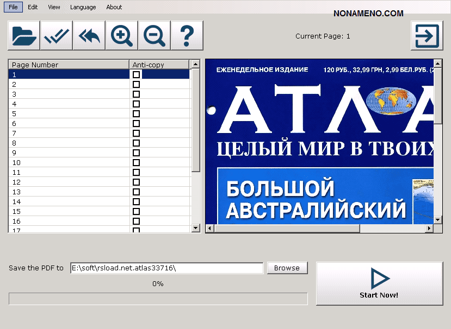Click preview scrollbar right arrow

point(429,229)
